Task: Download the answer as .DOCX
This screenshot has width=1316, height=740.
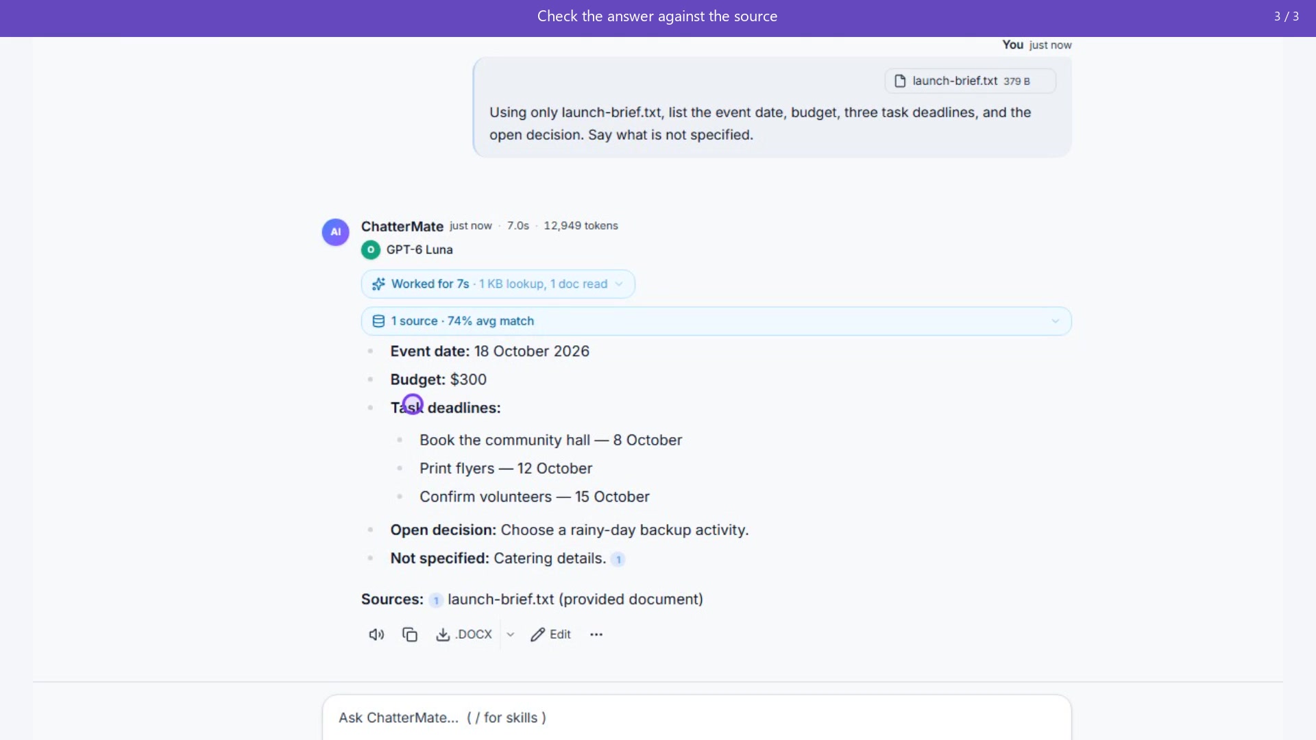Action: click(x=464, y=634)
